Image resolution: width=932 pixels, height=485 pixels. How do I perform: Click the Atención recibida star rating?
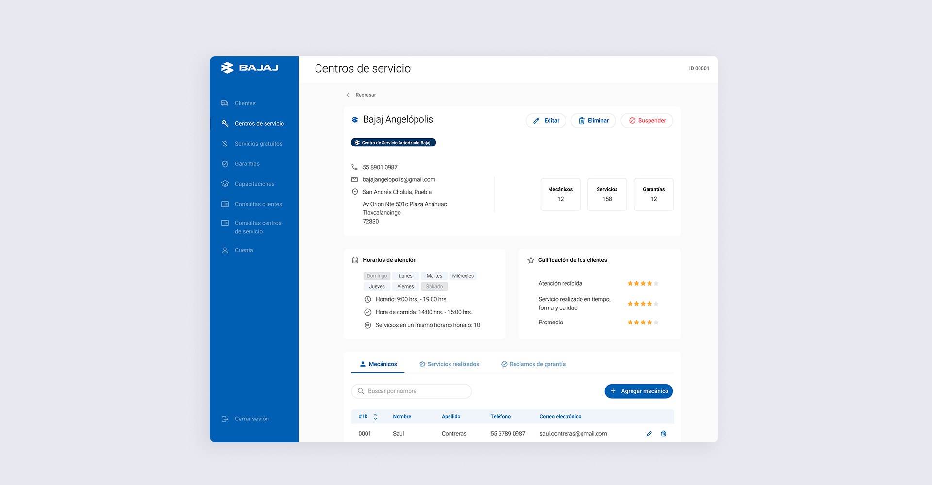643,284
